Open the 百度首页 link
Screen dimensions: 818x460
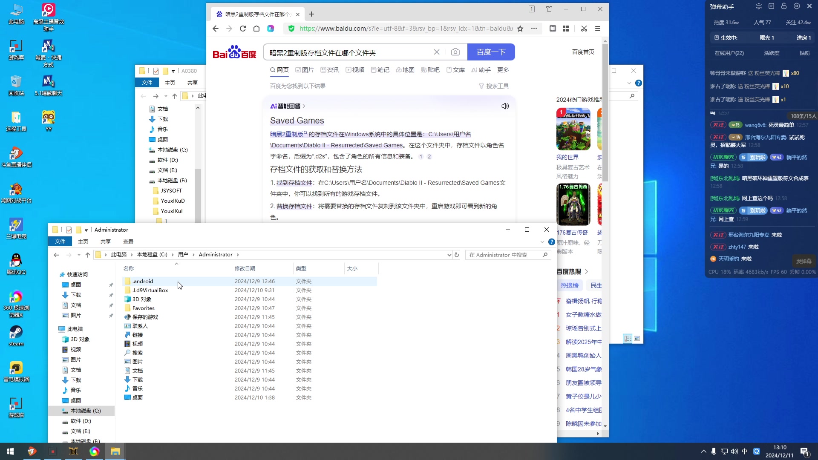tap(583, 52)
